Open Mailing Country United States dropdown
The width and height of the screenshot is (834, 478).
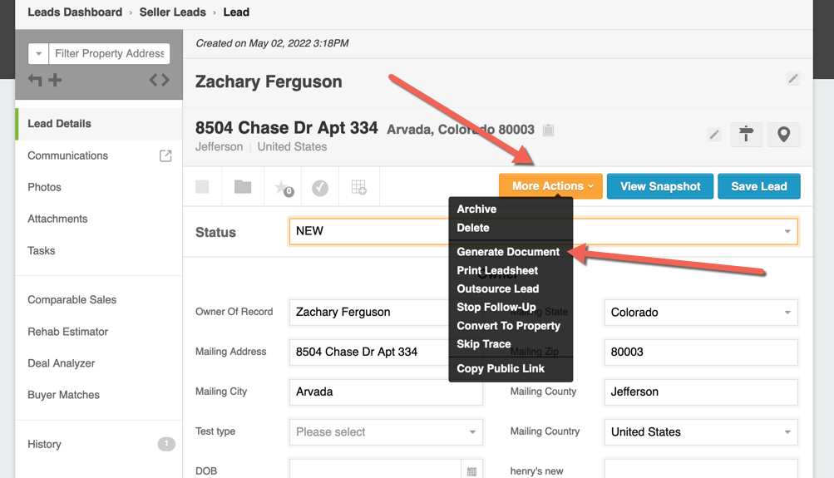[x=700, y=431]
